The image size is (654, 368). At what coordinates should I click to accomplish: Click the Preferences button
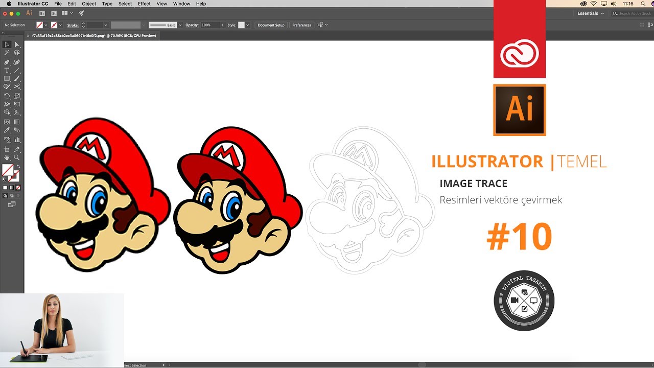click(301, 25)
